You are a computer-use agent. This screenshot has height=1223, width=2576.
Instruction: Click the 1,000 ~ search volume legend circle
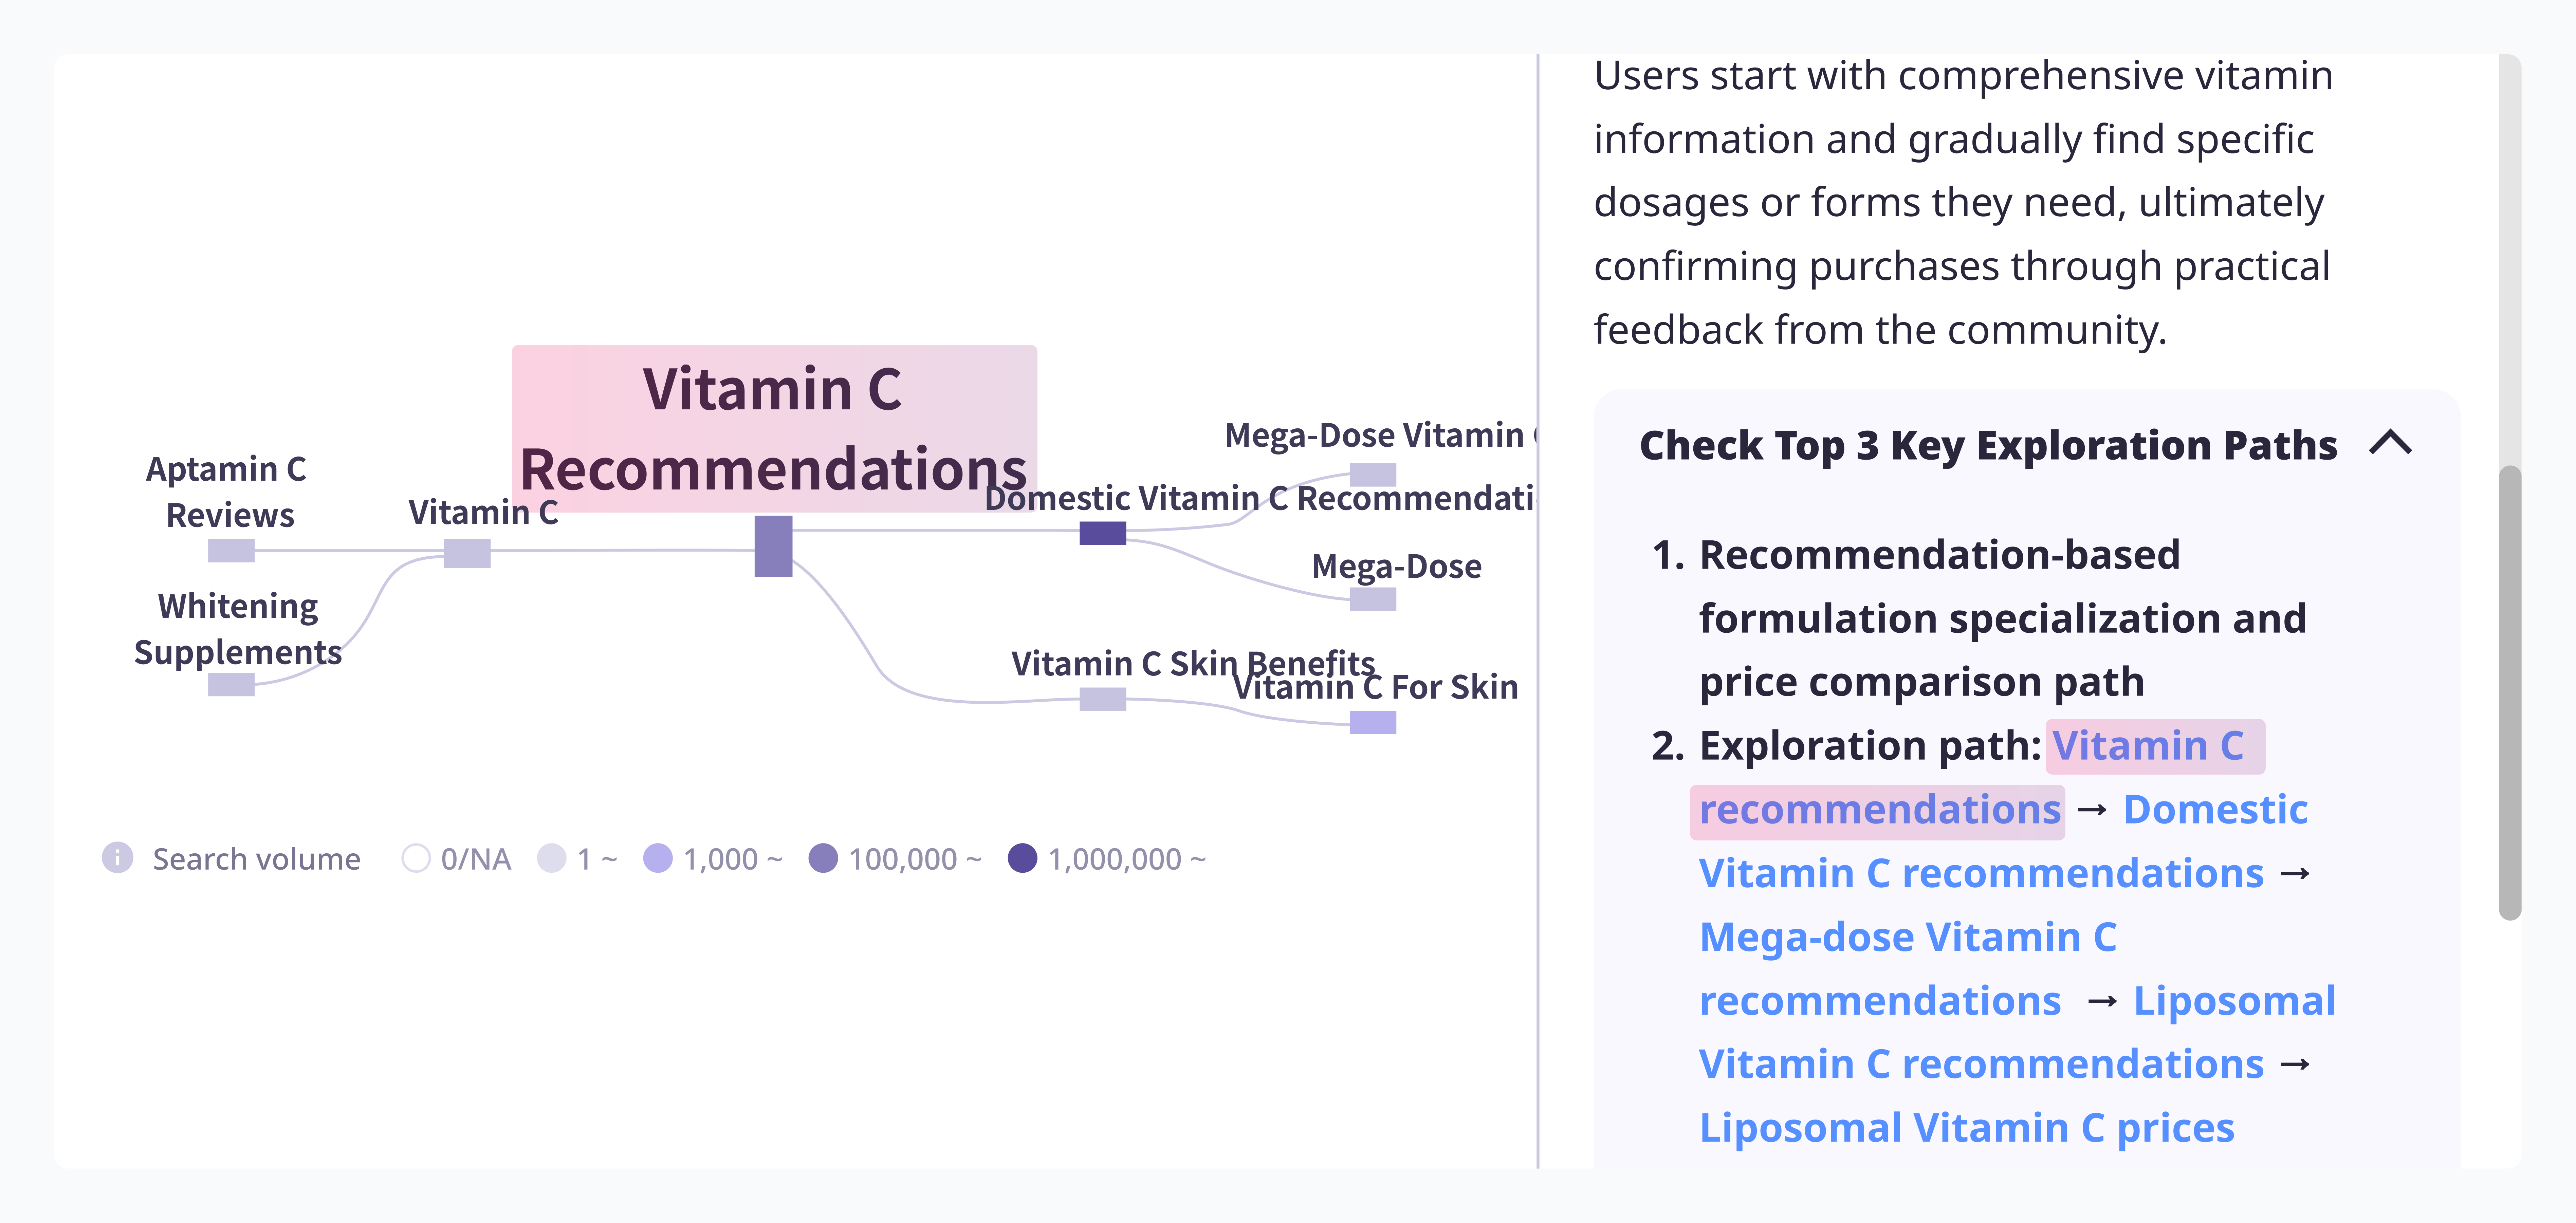[657, 858]
